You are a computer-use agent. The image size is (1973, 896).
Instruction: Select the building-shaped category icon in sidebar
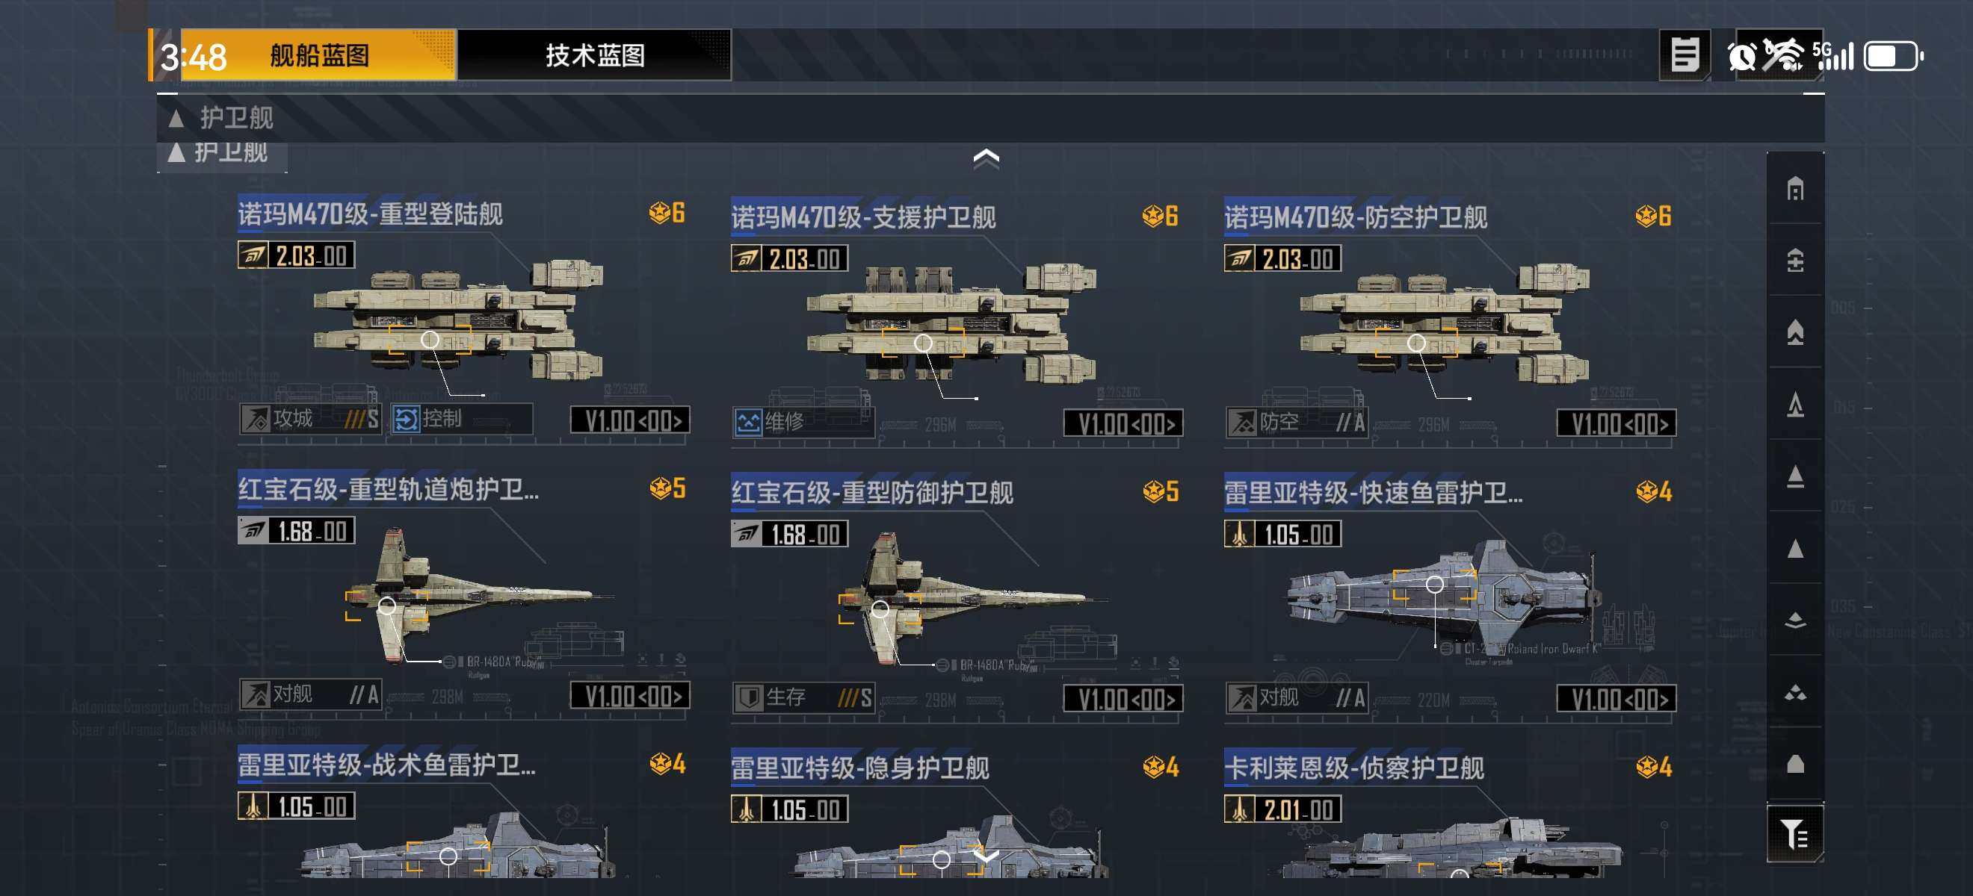click(1794, 188)
